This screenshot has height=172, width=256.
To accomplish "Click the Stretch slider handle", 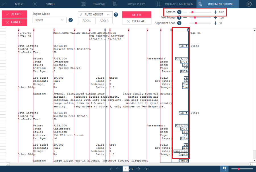I will tap(193, 12).
